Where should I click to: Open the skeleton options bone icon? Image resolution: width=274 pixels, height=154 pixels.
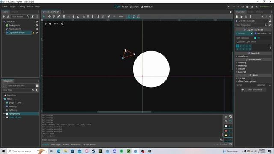click(x=109, y=16)
